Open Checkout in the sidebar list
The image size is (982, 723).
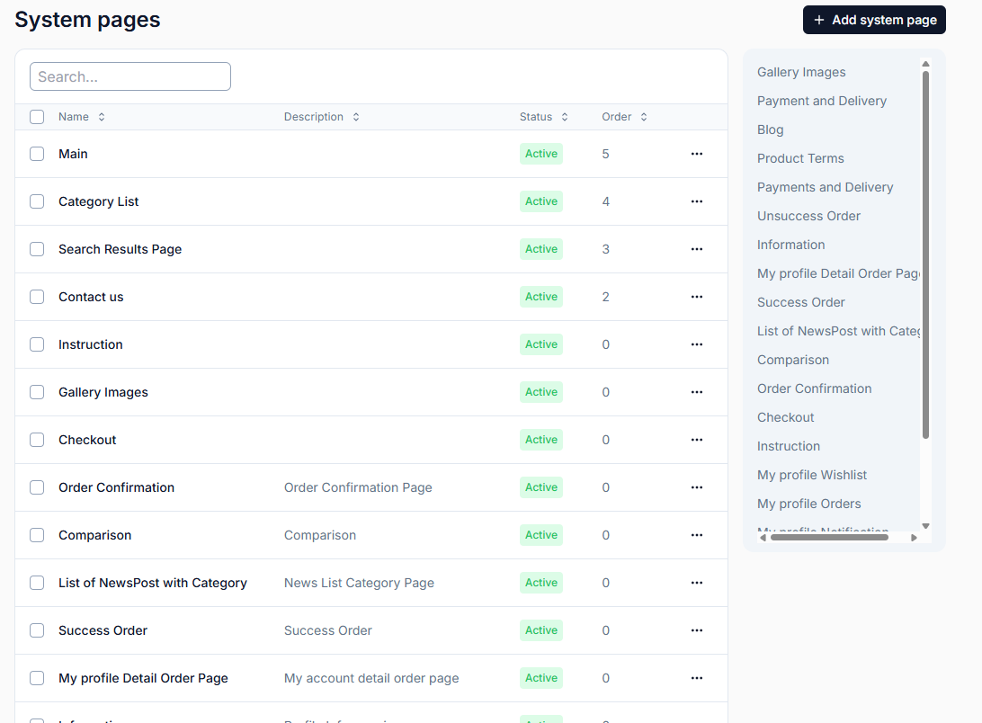(785, 417)
